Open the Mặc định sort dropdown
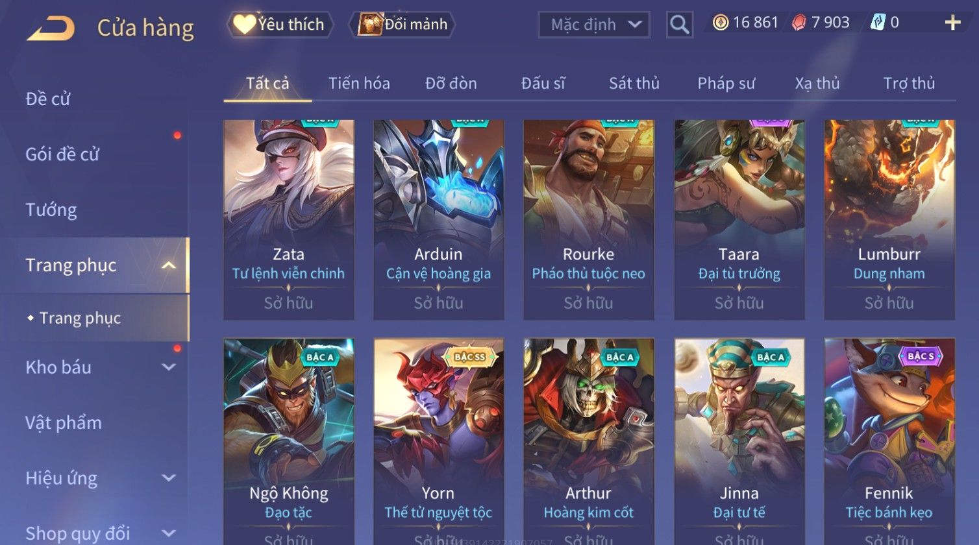979x545 pixels. 593,25
